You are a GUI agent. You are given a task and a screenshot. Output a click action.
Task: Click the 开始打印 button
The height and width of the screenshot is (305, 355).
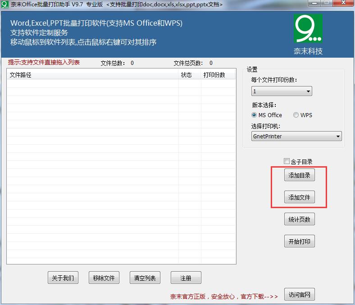pyautogui.click(x=299, y=241)
